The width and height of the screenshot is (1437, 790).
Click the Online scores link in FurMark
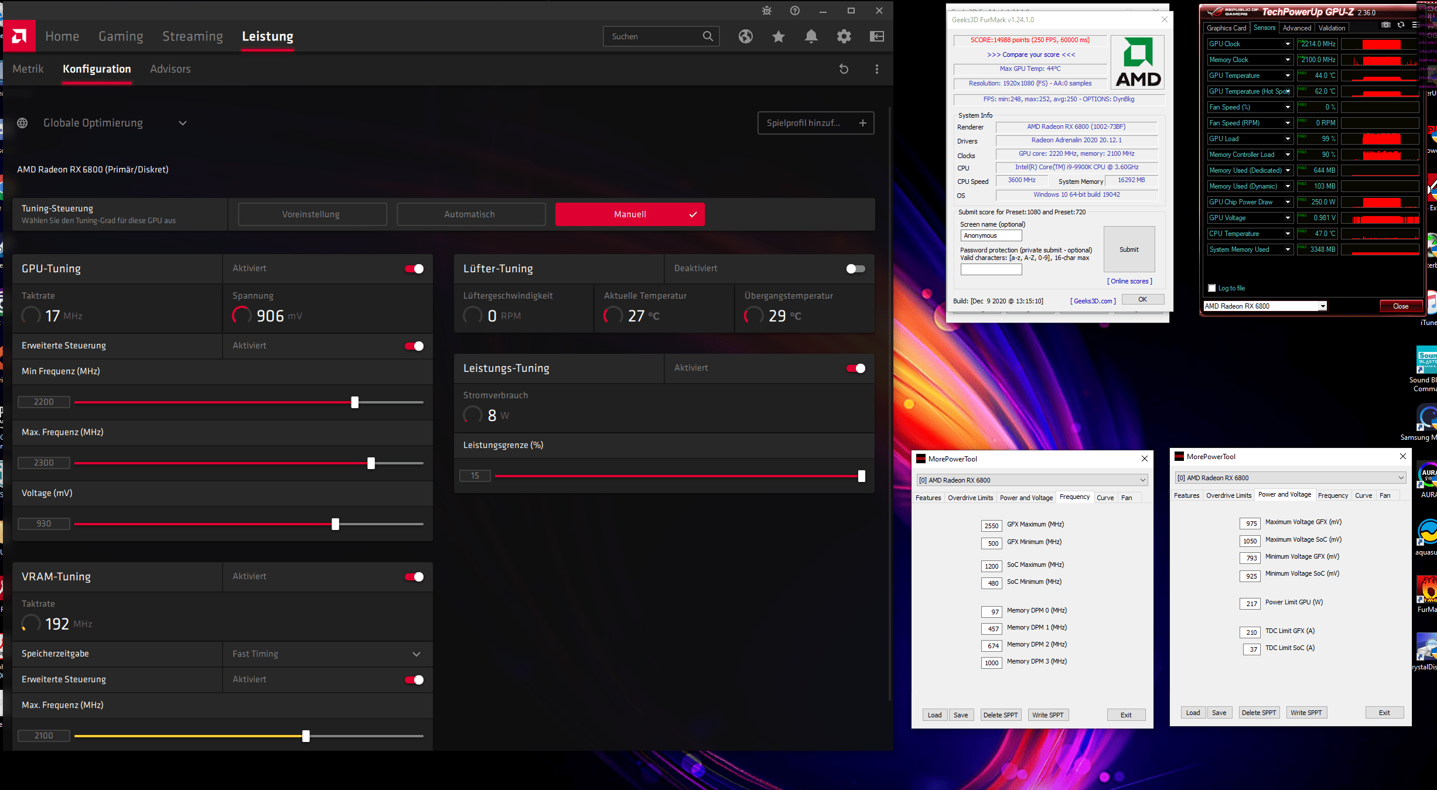point(1128,281)
